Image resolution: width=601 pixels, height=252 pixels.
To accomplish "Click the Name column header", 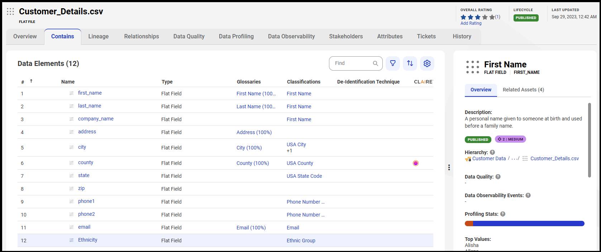I will (x=68, y=82).
